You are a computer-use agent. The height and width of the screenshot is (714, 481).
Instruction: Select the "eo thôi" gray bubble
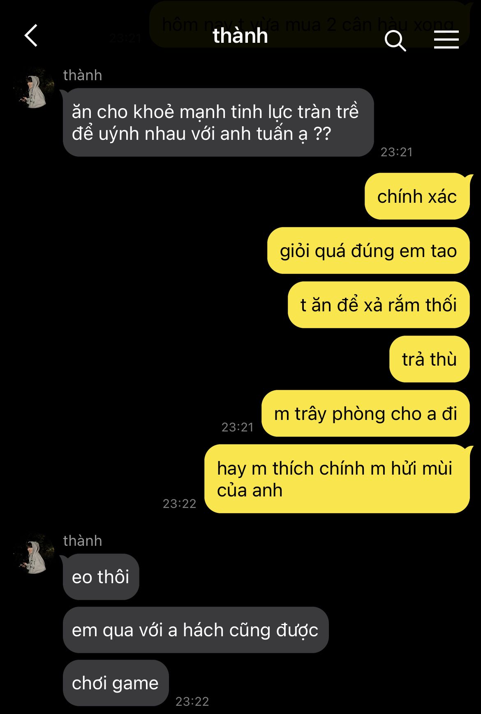point(101,577)
